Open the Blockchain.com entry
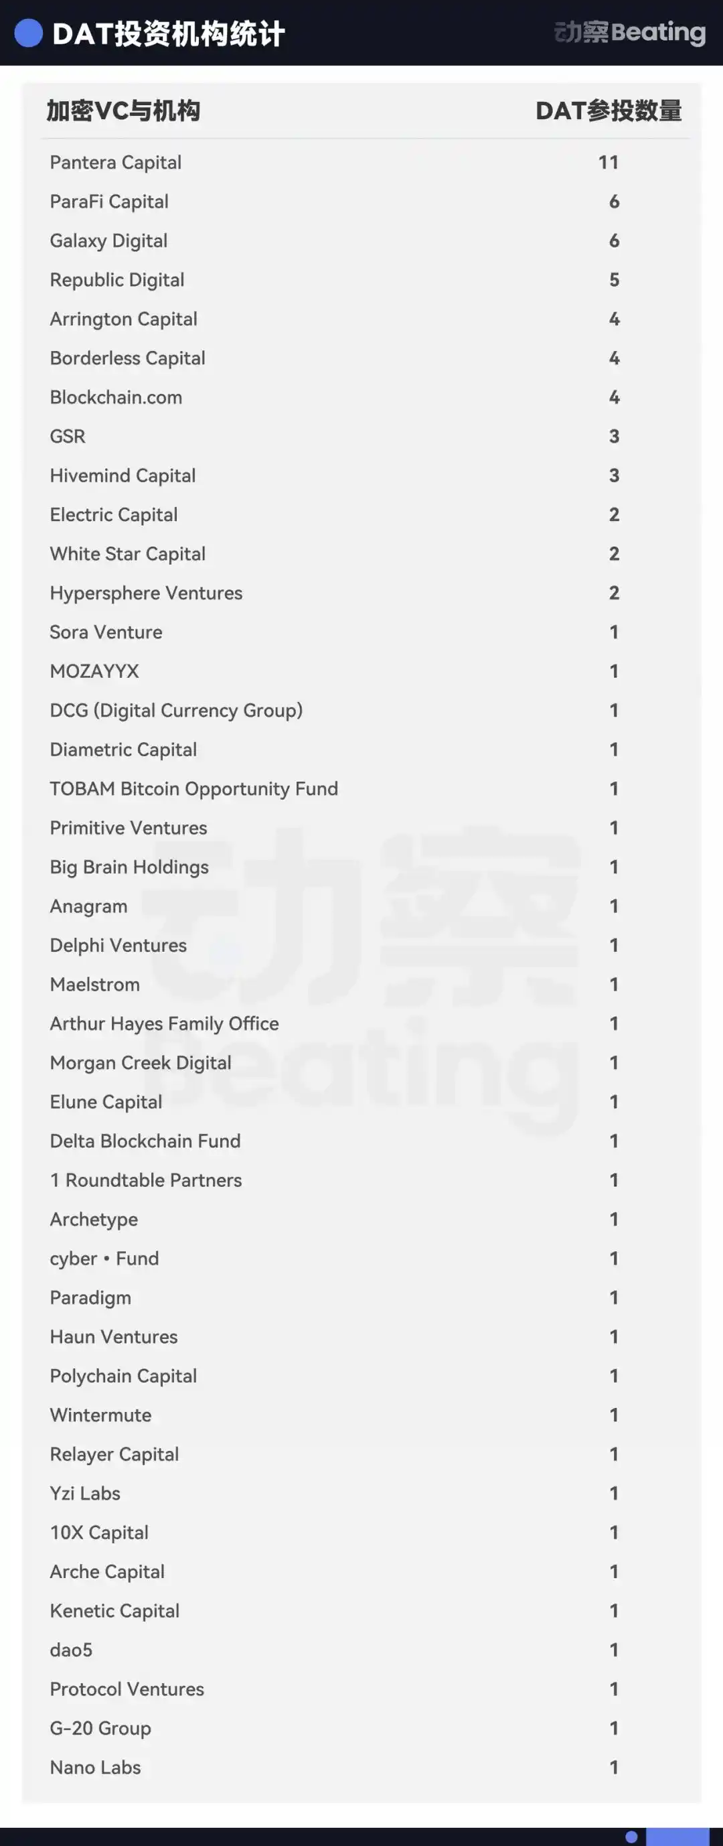Screen dimensions: 723x1846 pyautogui.click(x=115, y=398)
